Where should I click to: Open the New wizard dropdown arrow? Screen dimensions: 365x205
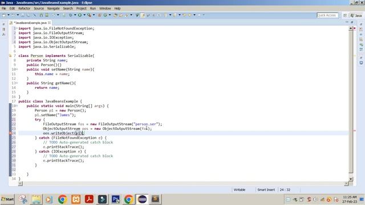point(9,15)
